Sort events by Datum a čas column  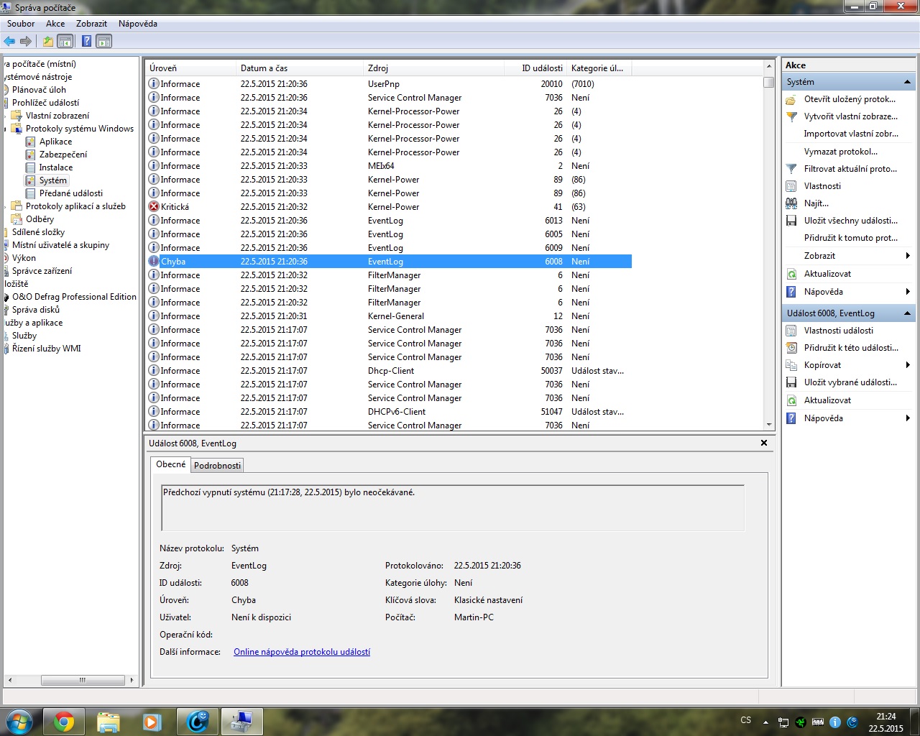coord(300,68)
